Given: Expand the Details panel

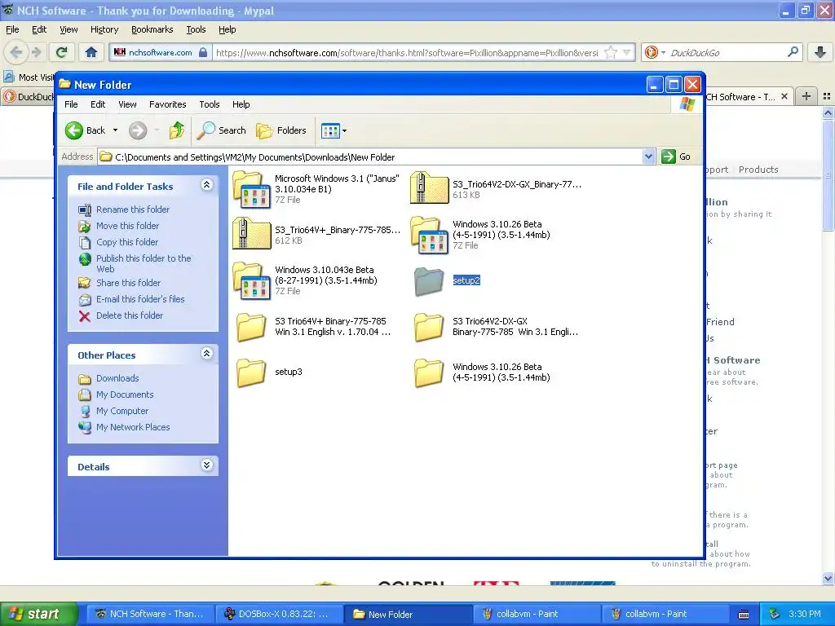Looking at the screenshot, I should [206, 465].
